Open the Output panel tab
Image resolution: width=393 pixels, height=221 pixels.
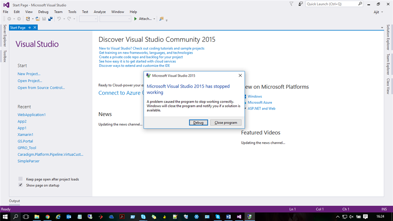[x=14, y=201]
